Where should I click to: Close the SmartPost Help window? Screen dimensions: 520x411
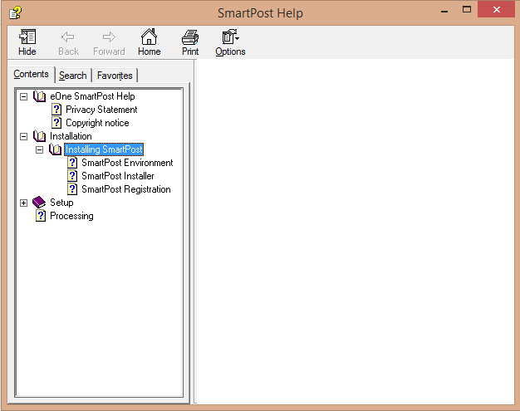point(496,10)
